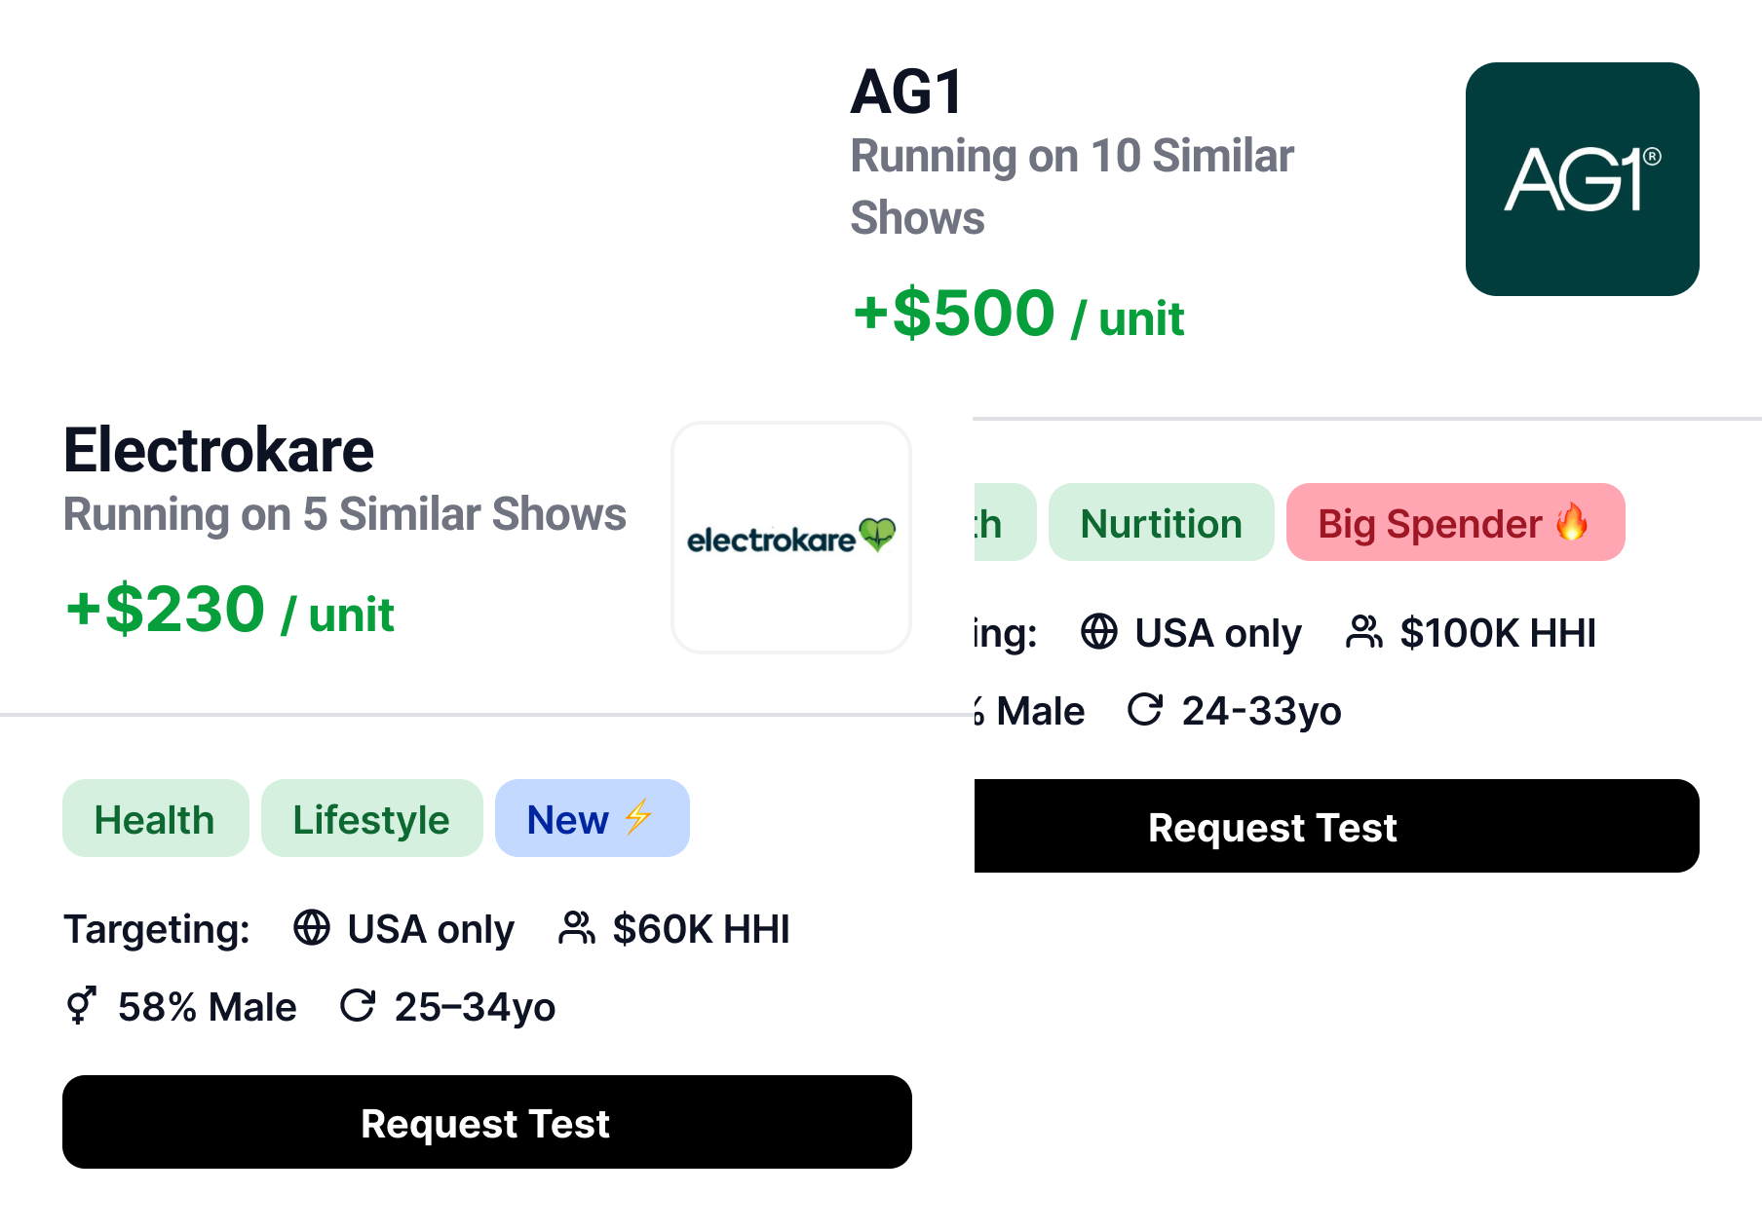
Task: Click the people icon beside $100K HHI
Action: click(x=1363, y=632)
